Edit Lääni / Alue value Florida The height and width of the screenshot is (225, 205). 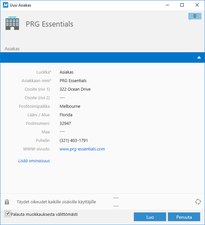coord(66,115)
